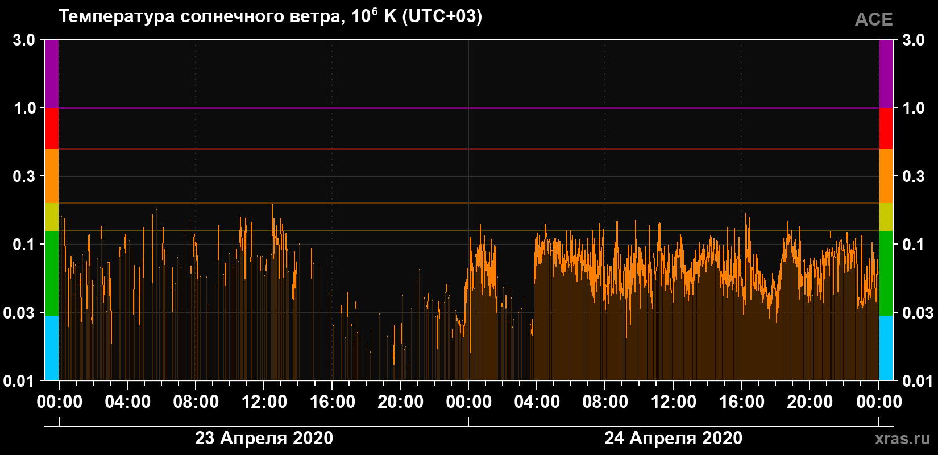Choose the green band on the left color scale
Image resolution: width=938 pixels, height=455 pixels.
pos(52,273)
